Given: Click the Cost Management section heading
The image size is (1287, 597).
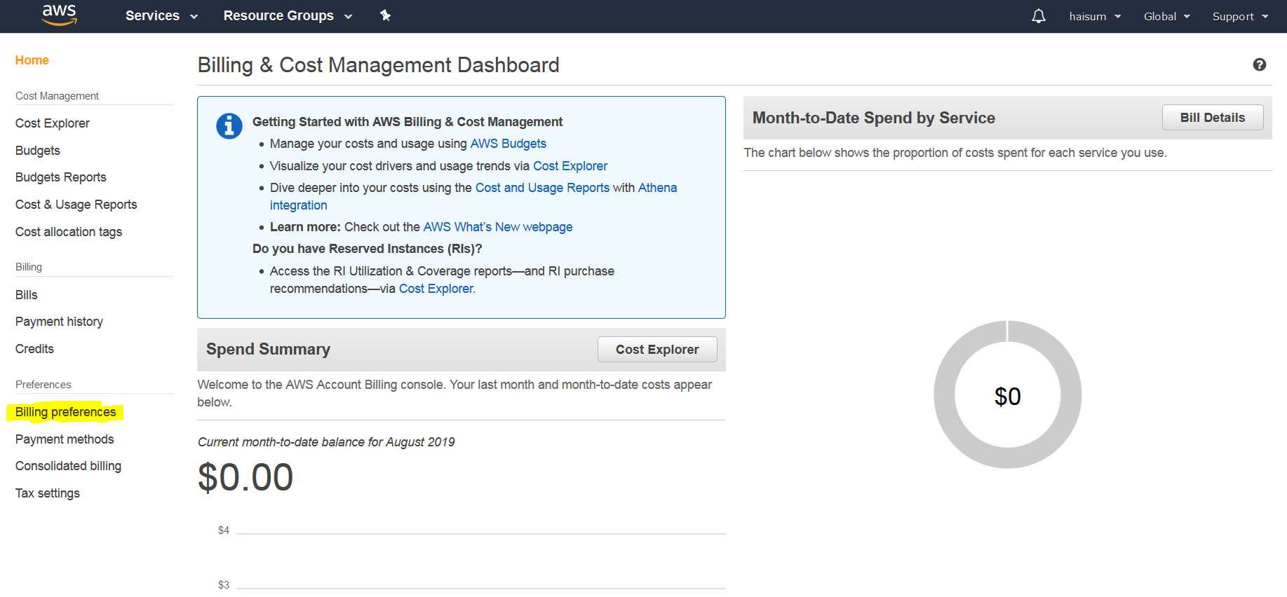Looking at the screenshot, I should point(57,96).
